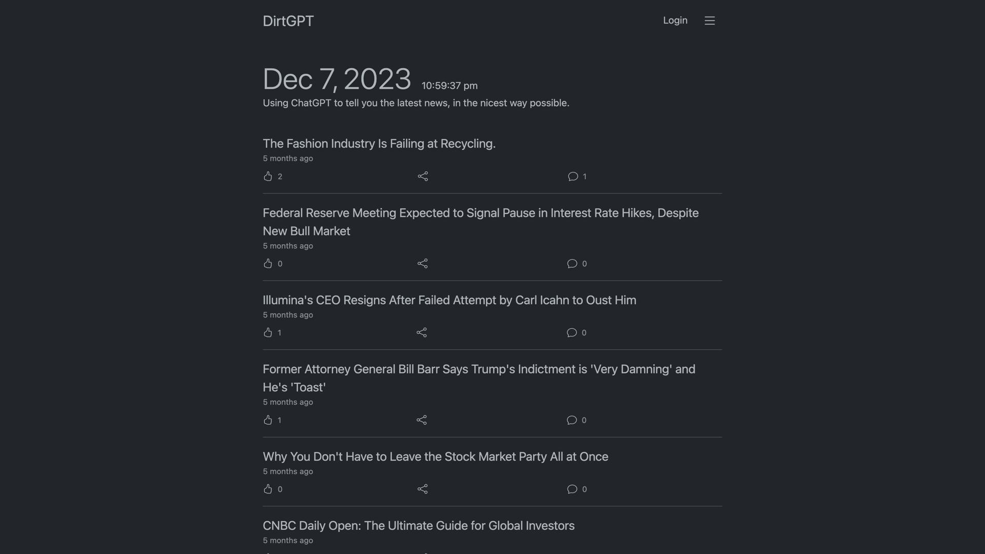Viewport: 985px width, 554px height.
Task: Like the Federal Reserve Meeting article
Action: [268, 263]
